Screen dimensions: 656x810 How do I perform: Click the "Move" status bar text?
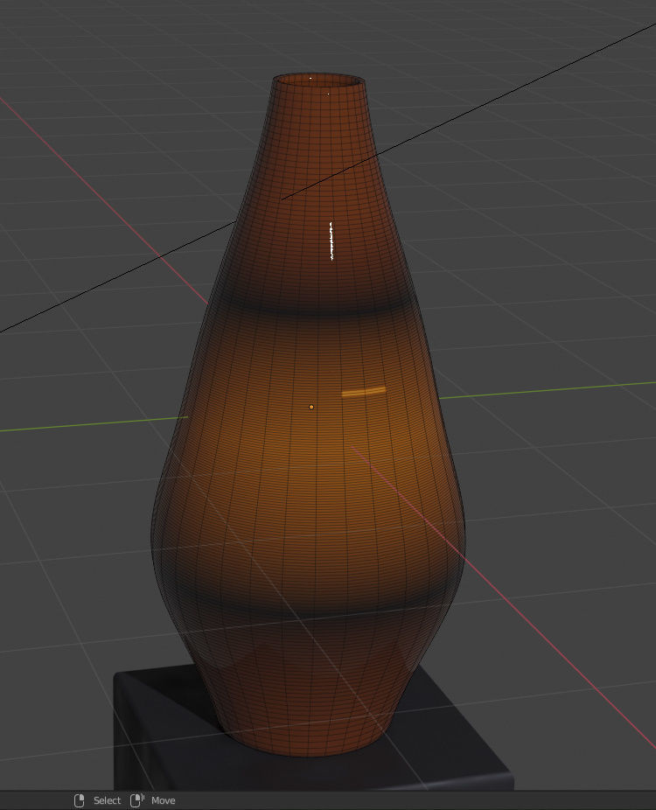164,800
